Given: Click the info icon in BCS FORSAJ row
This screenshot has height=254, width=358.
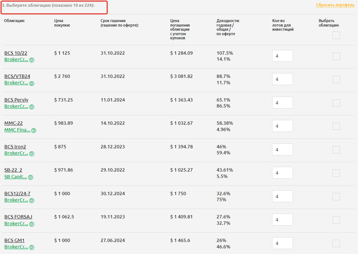Looking at the screenshot, I should coord(32,224).
